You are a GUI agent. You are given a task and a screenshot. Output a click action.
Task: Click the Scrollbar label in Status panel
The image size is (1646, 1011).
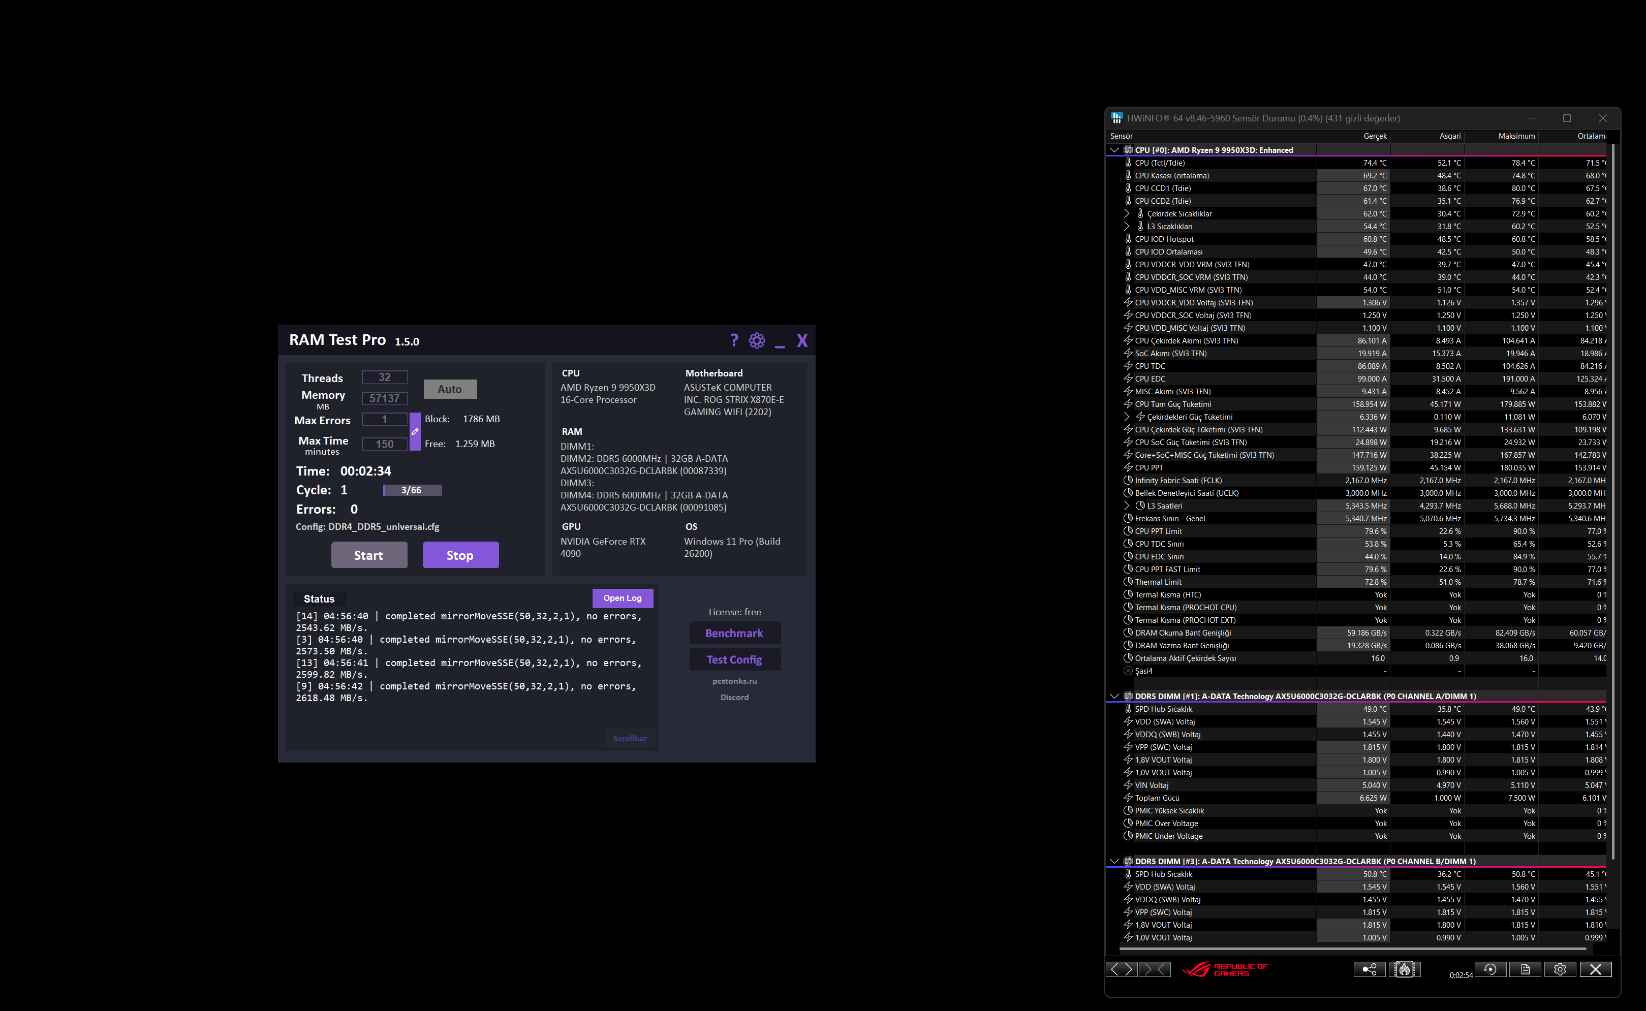click(630, 738)
